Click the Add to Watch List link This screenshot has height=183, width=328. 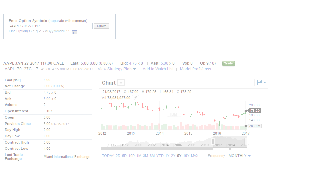[x=158, y=69]
